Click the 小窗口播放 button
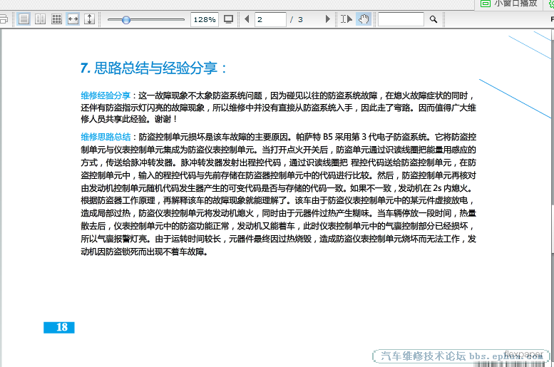 tap(511, 4)
